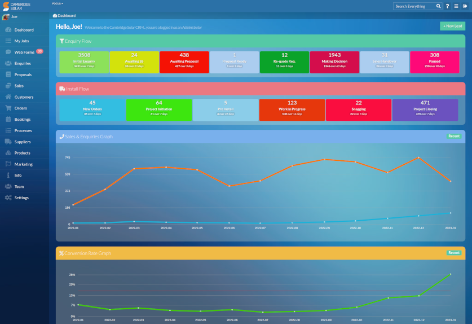Click the Install Flow panel header
The height and width of the screenshot is (324, 472).
coord(261,89)
